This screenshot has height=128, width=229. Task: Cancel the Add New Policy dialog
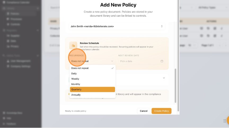tap(144, 111)
